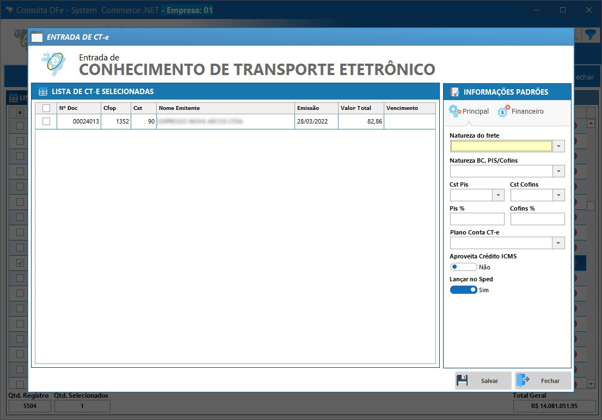This screenshot has width=602, height=420.
Task: Click inside the Pis % input field
Action: click(477, 219)
